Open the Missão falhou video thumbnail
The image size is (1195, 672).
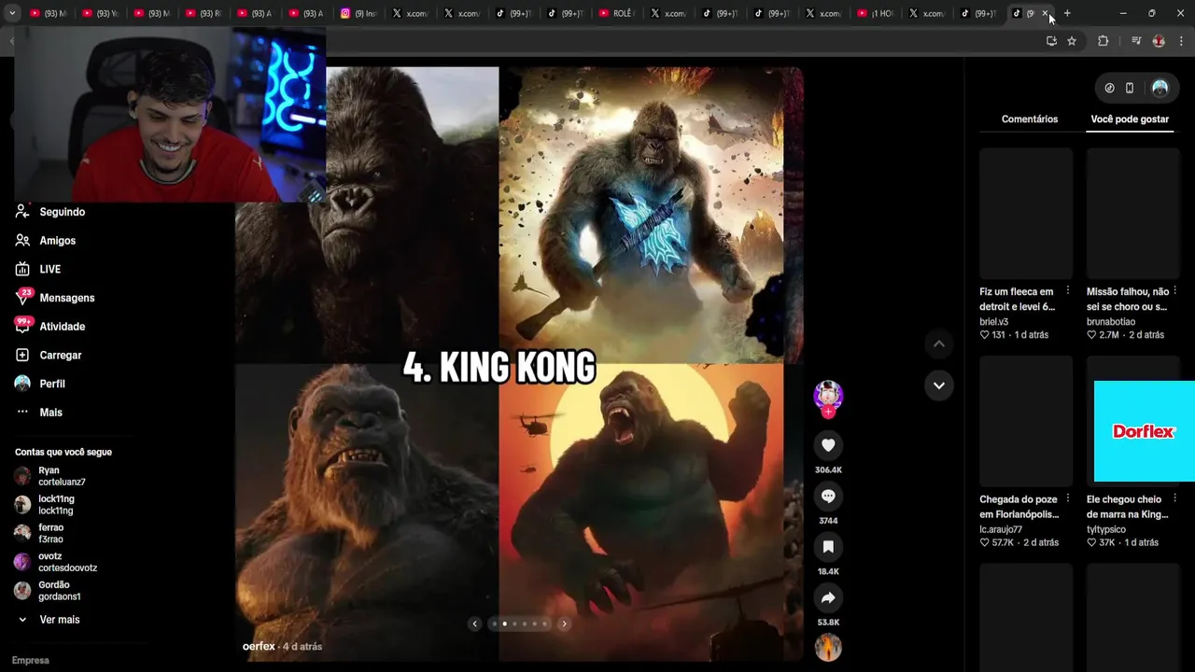click(x=1132, y=214)
